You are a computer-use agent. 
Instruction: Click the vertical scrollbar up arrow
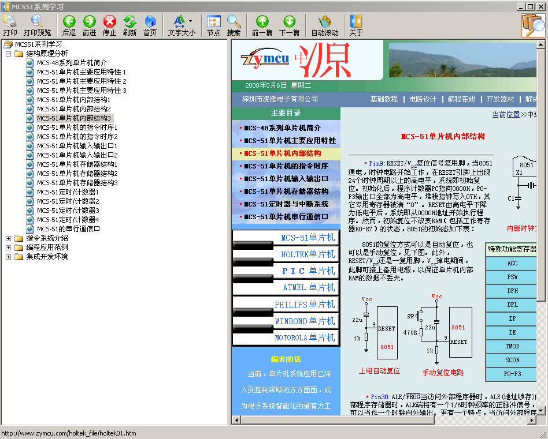pos(540,44)
